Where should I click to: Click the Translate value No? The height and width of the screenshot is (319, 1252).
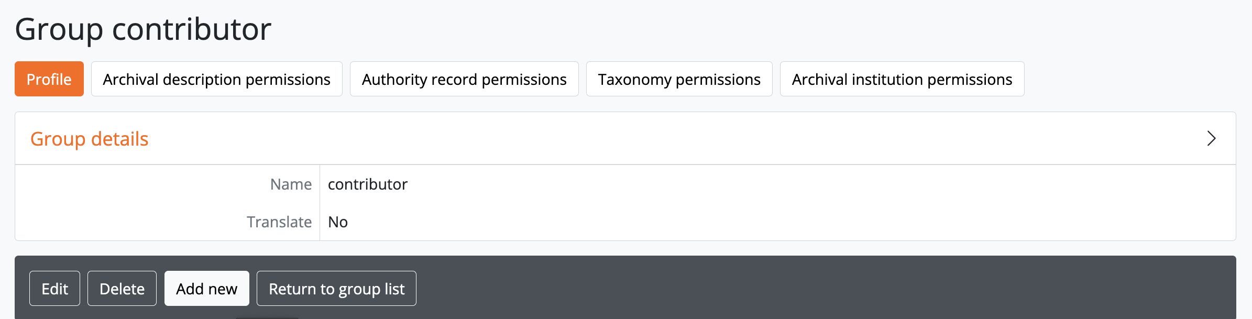coord(338,222)
